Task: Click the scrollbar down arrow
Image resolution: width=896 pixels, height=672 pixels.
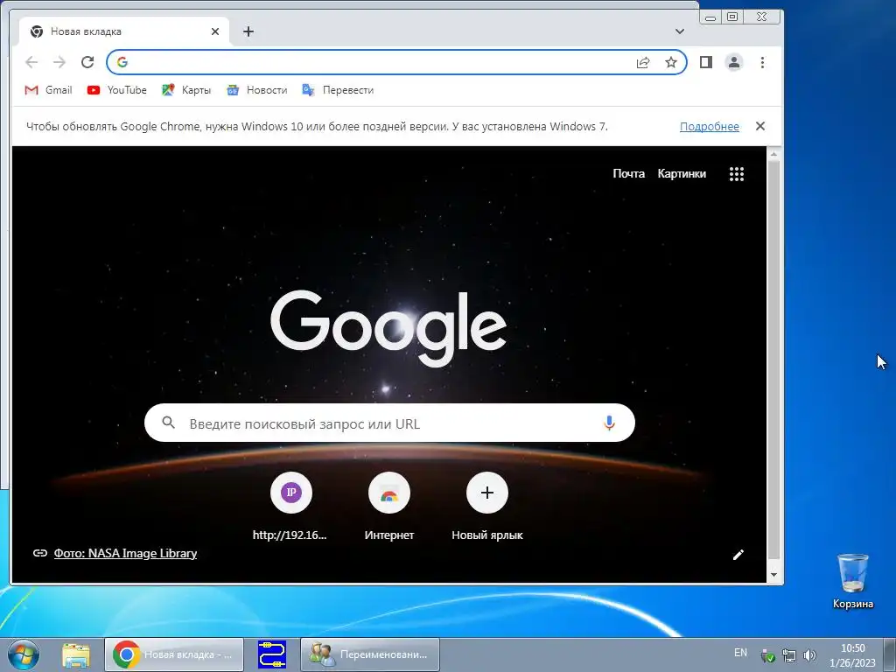Action: pyautogui.click(x=773, y=575)
